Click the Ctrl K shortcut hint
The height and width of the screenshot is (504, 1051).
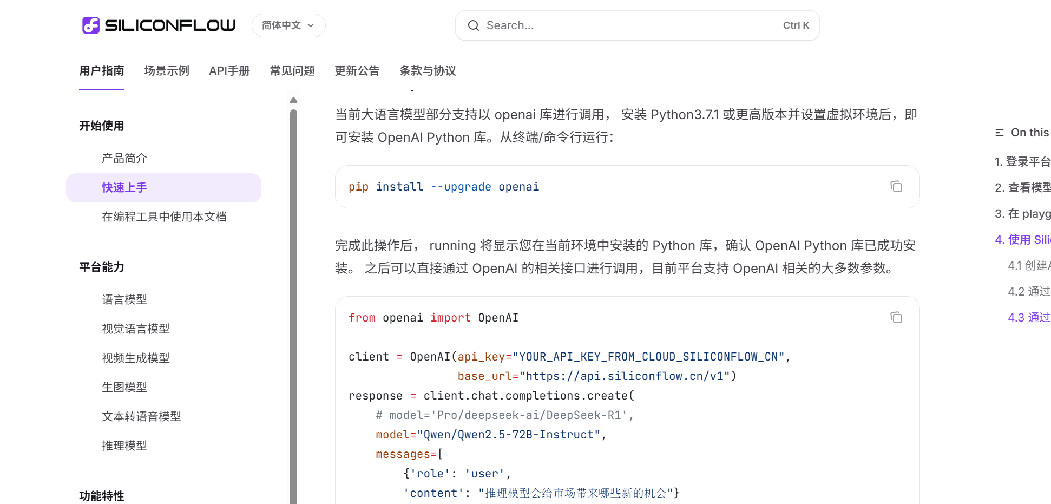click(x=796, y=25)
